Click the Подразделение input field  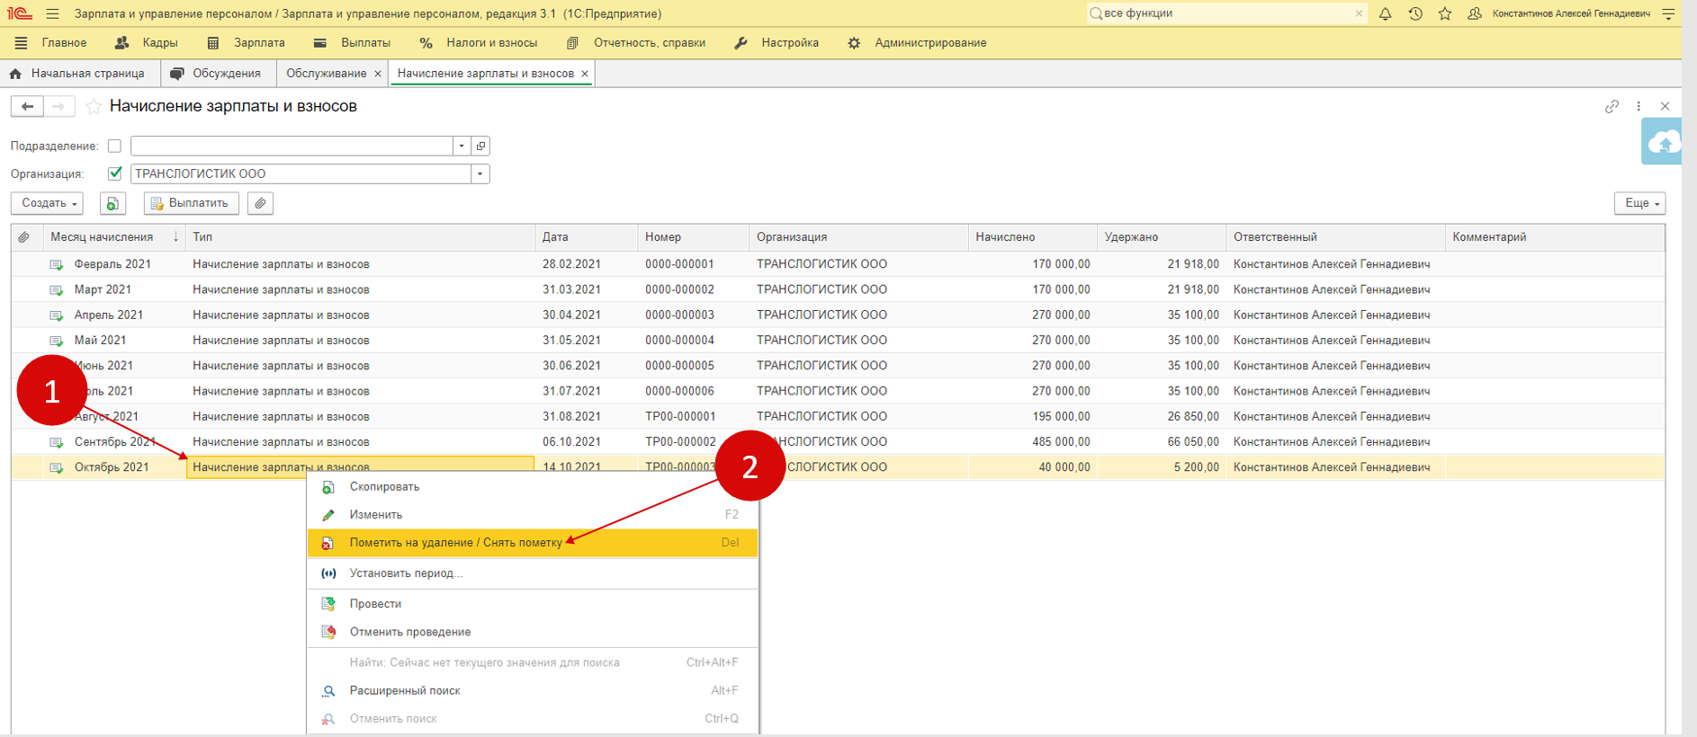(x=292, y=146)
